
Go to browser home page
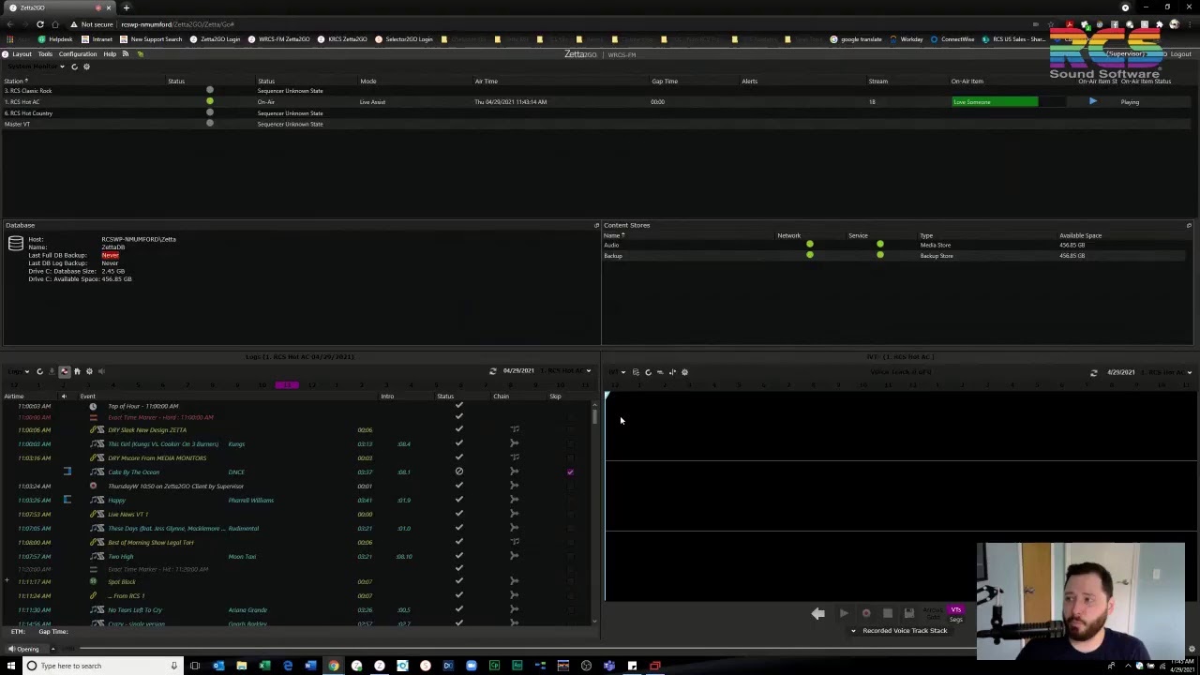pos(55,24)
